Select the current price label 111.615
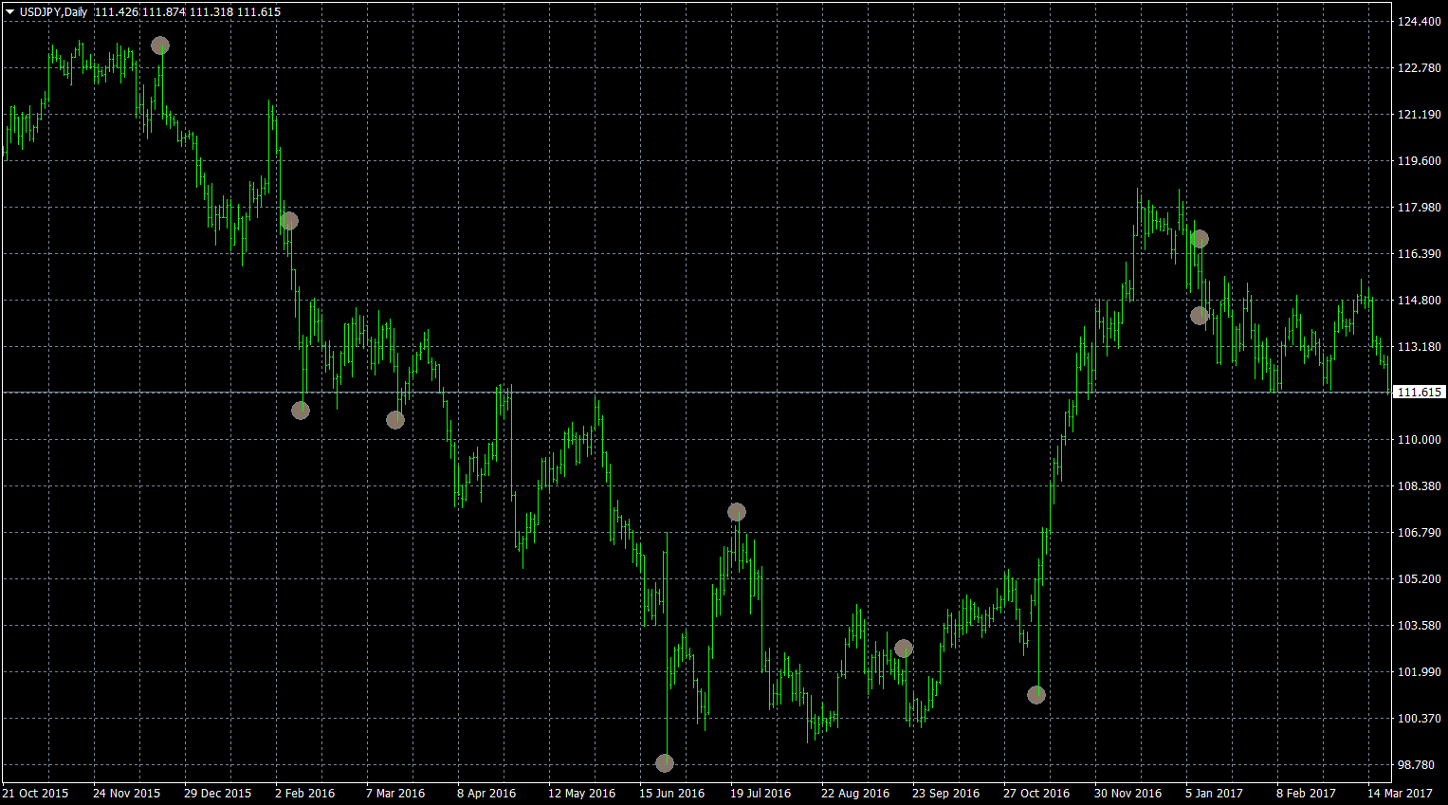This screenshot has width=1448, height=805. point(1420,393)
